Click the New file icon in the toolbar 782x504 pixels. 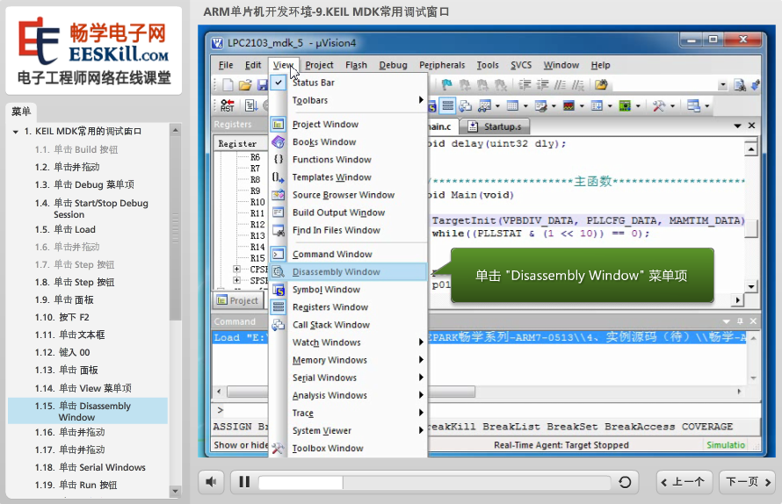[x=228, y=85]
